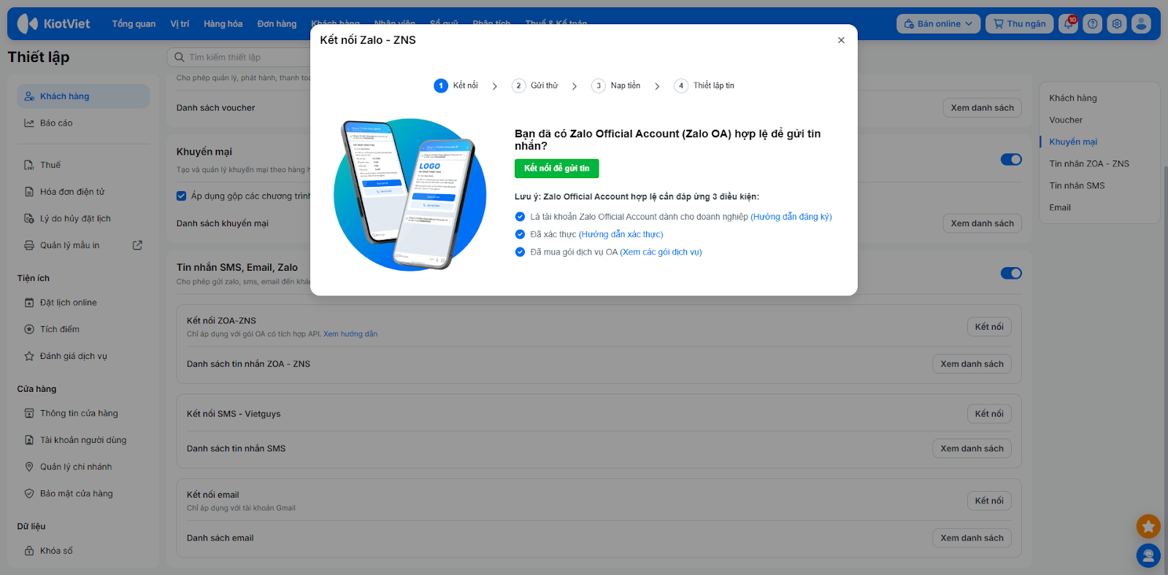View list for Danh sách email
The height and width of the screenshot is (575, 1168).
pos(972,538)
